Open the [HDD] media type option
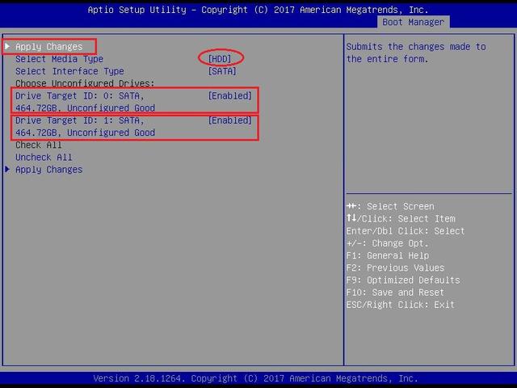 221,59
